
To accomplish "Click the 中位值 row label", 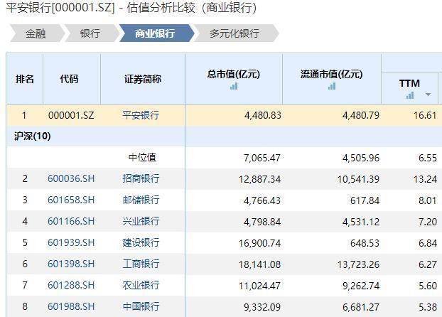I will pos(142,157).
